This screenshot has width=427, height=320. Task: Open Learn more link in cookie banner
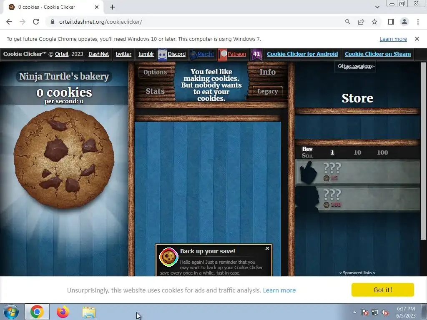[279, 290]
